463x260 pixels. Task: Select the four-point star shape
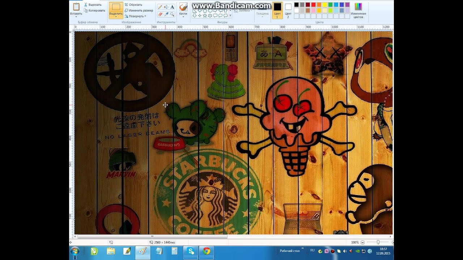click(200, 16)
